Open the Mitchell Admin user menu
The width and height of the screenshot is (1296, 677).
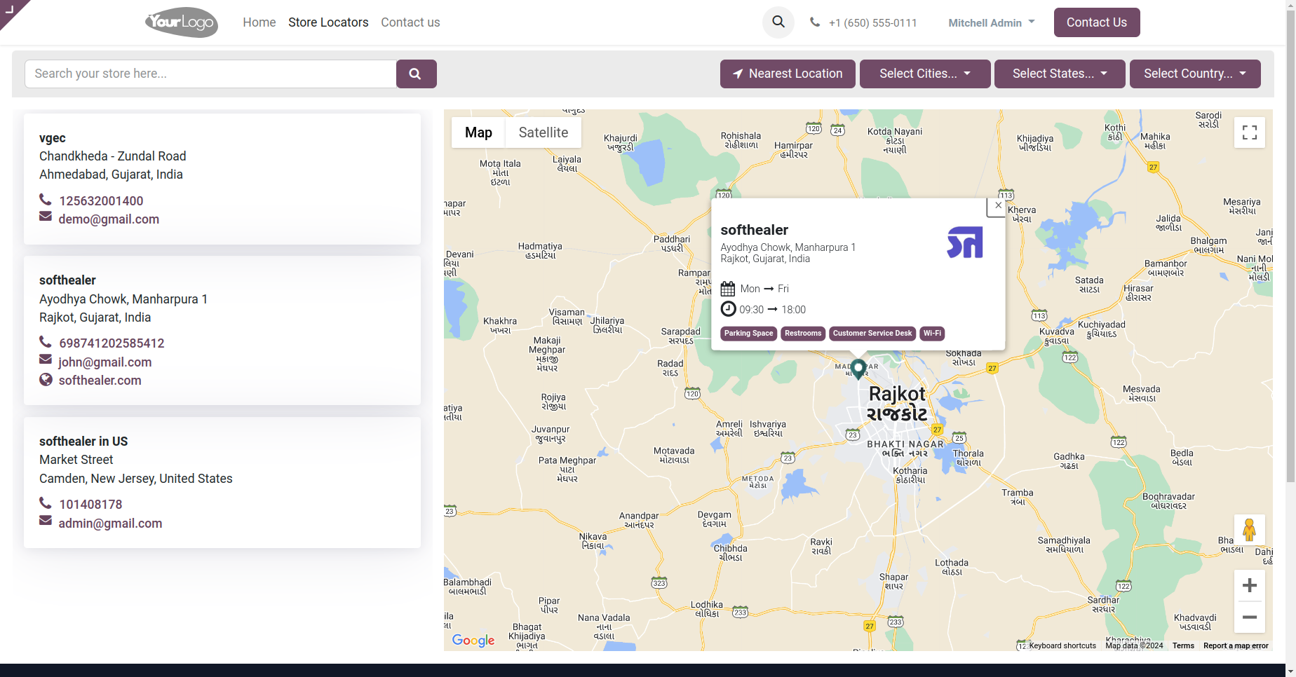click(991, 22)
